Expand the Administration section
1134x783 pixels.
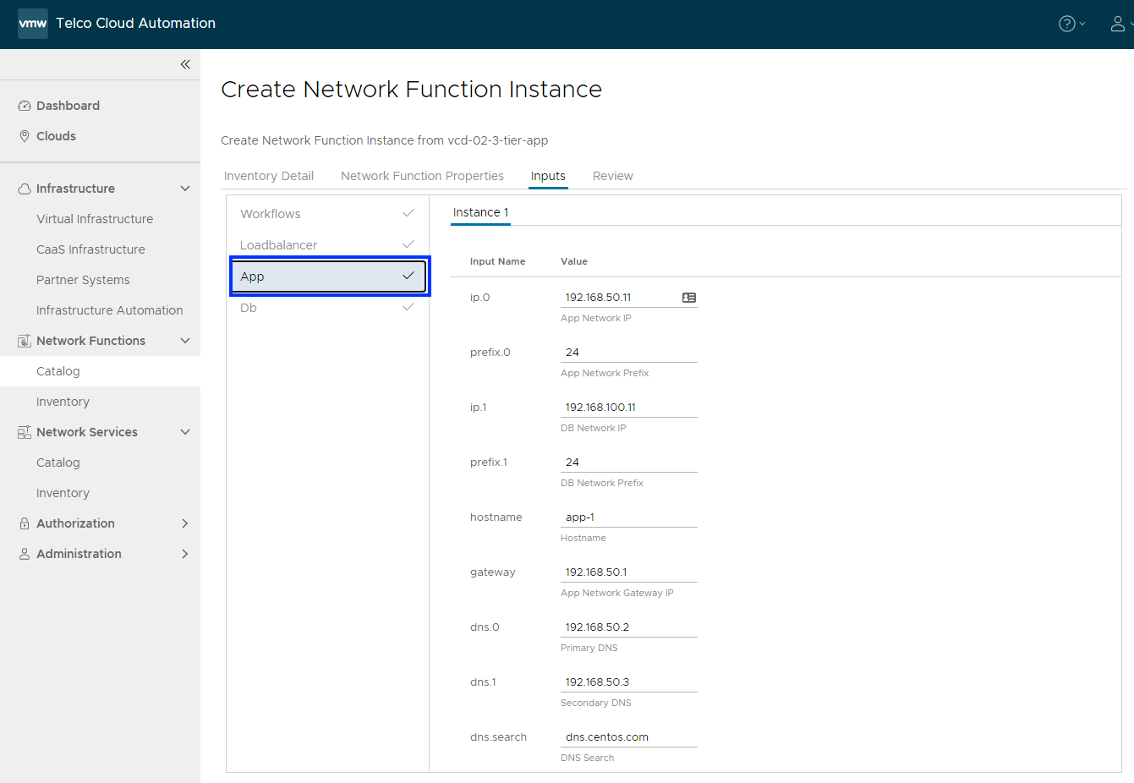[x=185, y=554]
